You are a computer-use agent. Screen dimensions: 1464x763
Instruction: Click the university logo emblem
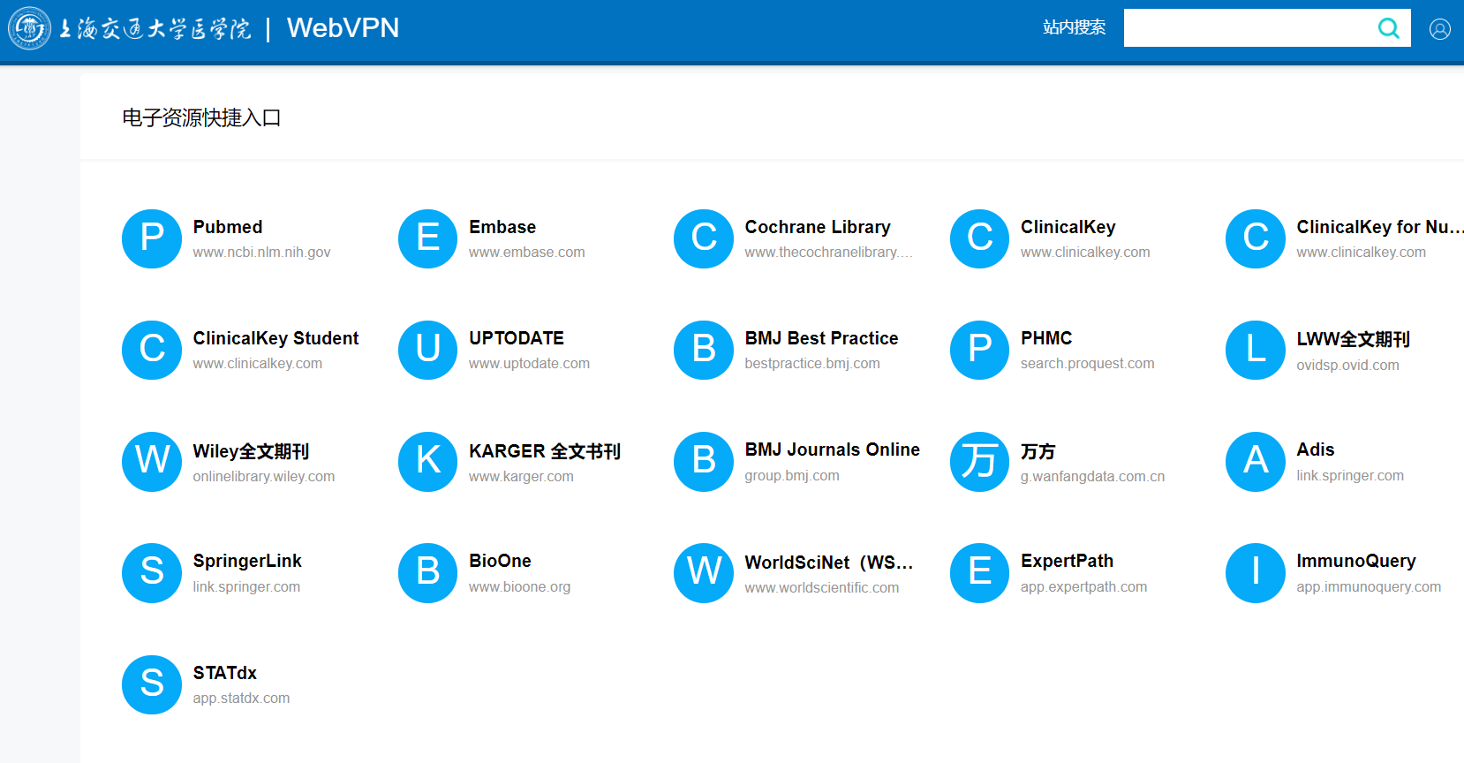tap(30, 28)
